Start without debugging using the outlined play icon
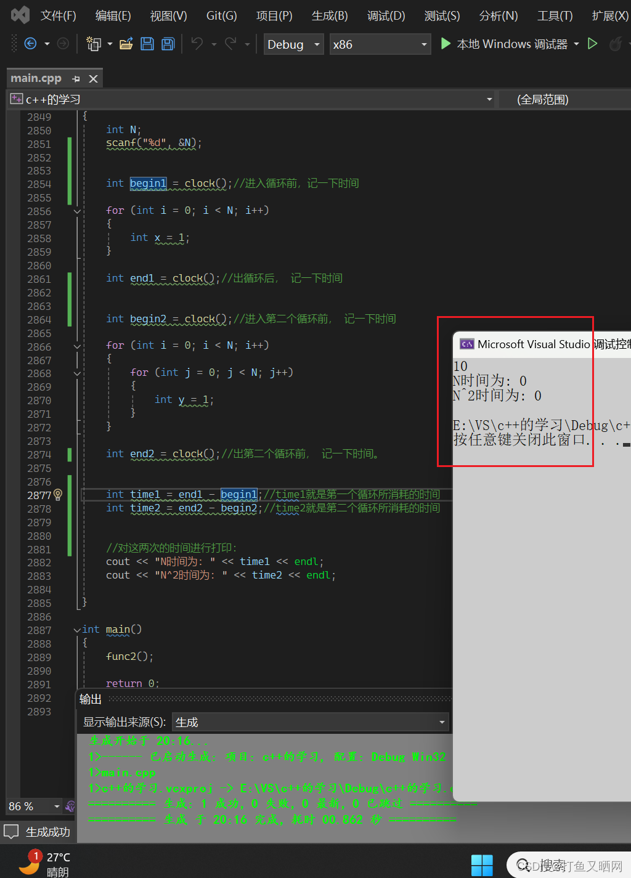631x878 pixels. pos(593,44)
